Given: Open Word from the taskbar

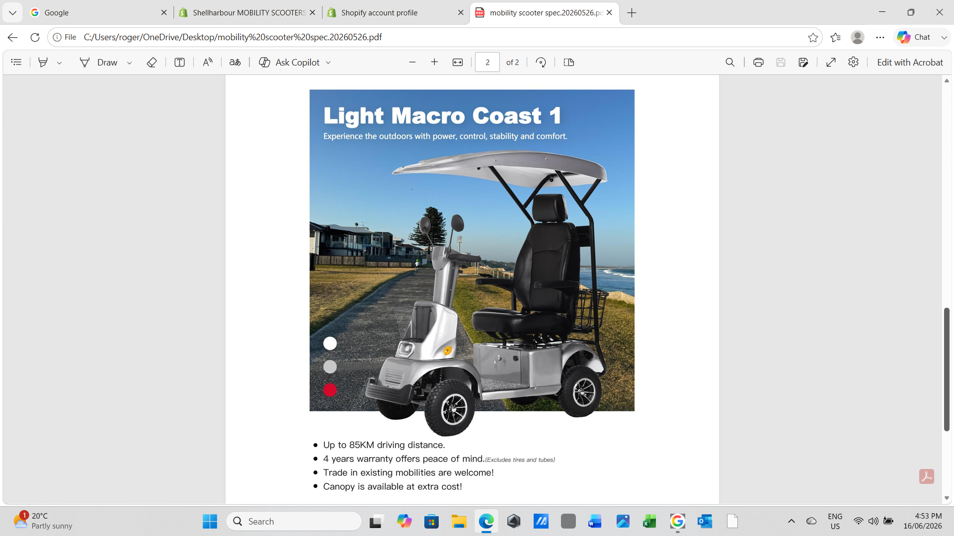Looking at the screenshot, I should pos(595,521).
